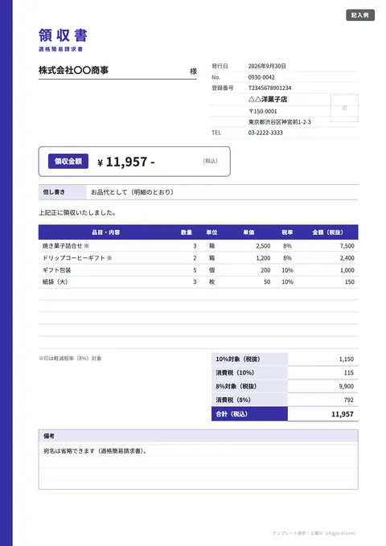
Task: Select the 領収書 title heading
Action: [63, 35]
